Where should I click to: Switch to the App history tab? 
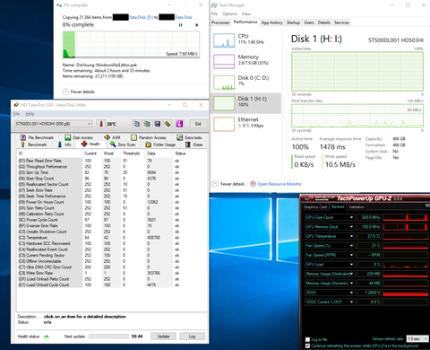271,22
